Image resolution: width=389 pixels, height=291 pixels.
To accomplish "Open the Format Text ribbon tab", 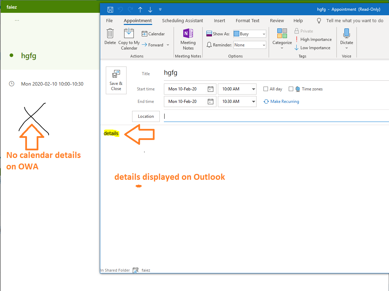I will (247, 20).
